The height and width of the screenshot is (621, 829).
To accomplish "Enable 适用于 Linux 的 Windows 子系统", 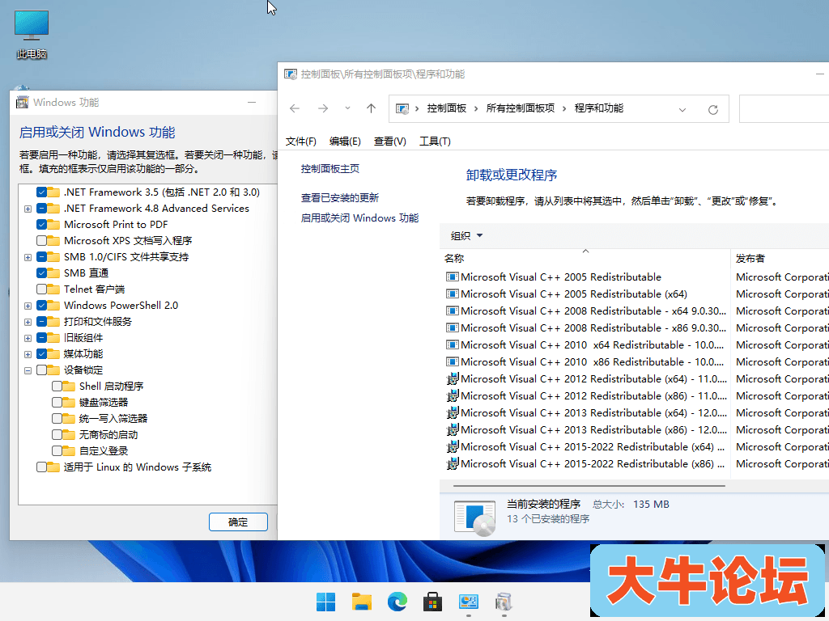I will coord(42,467).
